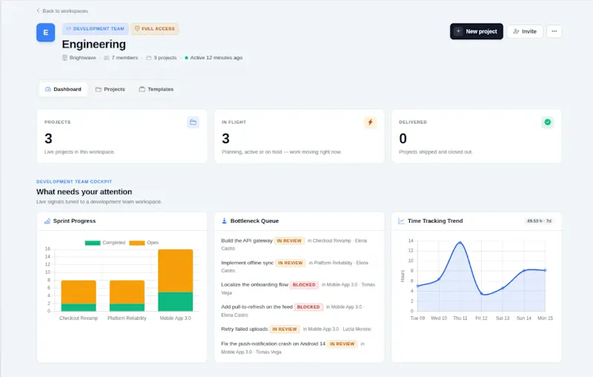593x377 pixels.
Task: Click the Mon 15 data point on trend
Action: [546, 270]
